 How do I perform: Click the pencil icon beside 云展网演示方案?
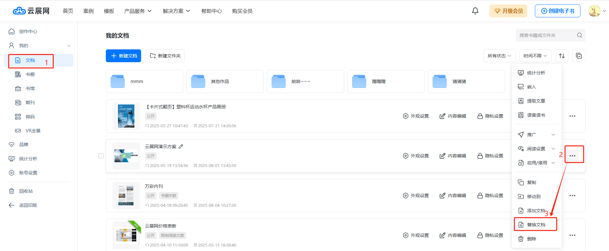pyautogui.click(x=181, y=146)
